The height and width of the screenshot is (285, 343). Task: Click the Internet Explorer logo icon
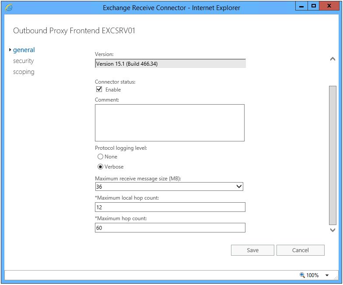coord(9,8)
